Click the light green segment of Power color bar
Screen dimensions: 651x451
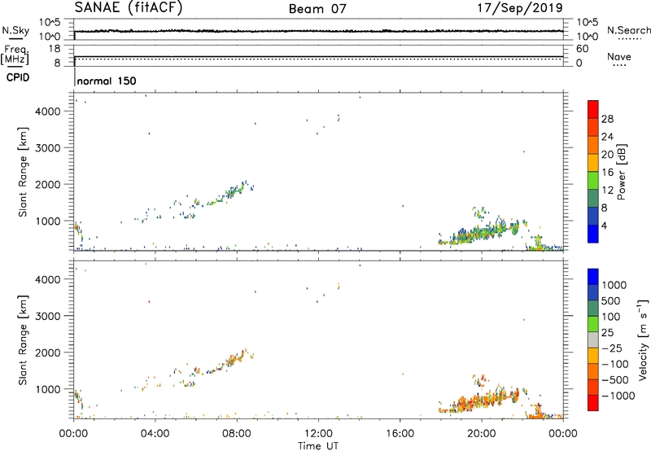click(593, 181)
